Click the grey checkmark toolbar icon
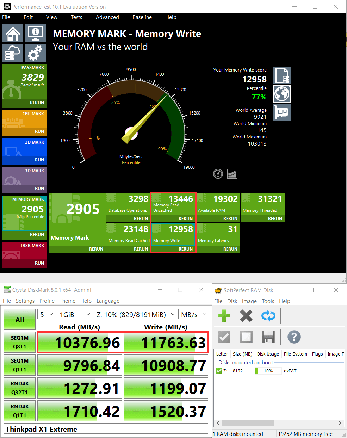 (224, 337)
